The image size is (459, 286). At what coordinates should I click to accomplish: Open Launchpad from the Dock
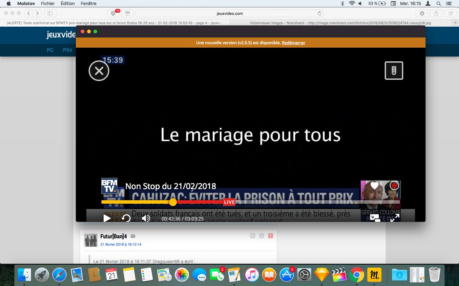tap(42, 275)
